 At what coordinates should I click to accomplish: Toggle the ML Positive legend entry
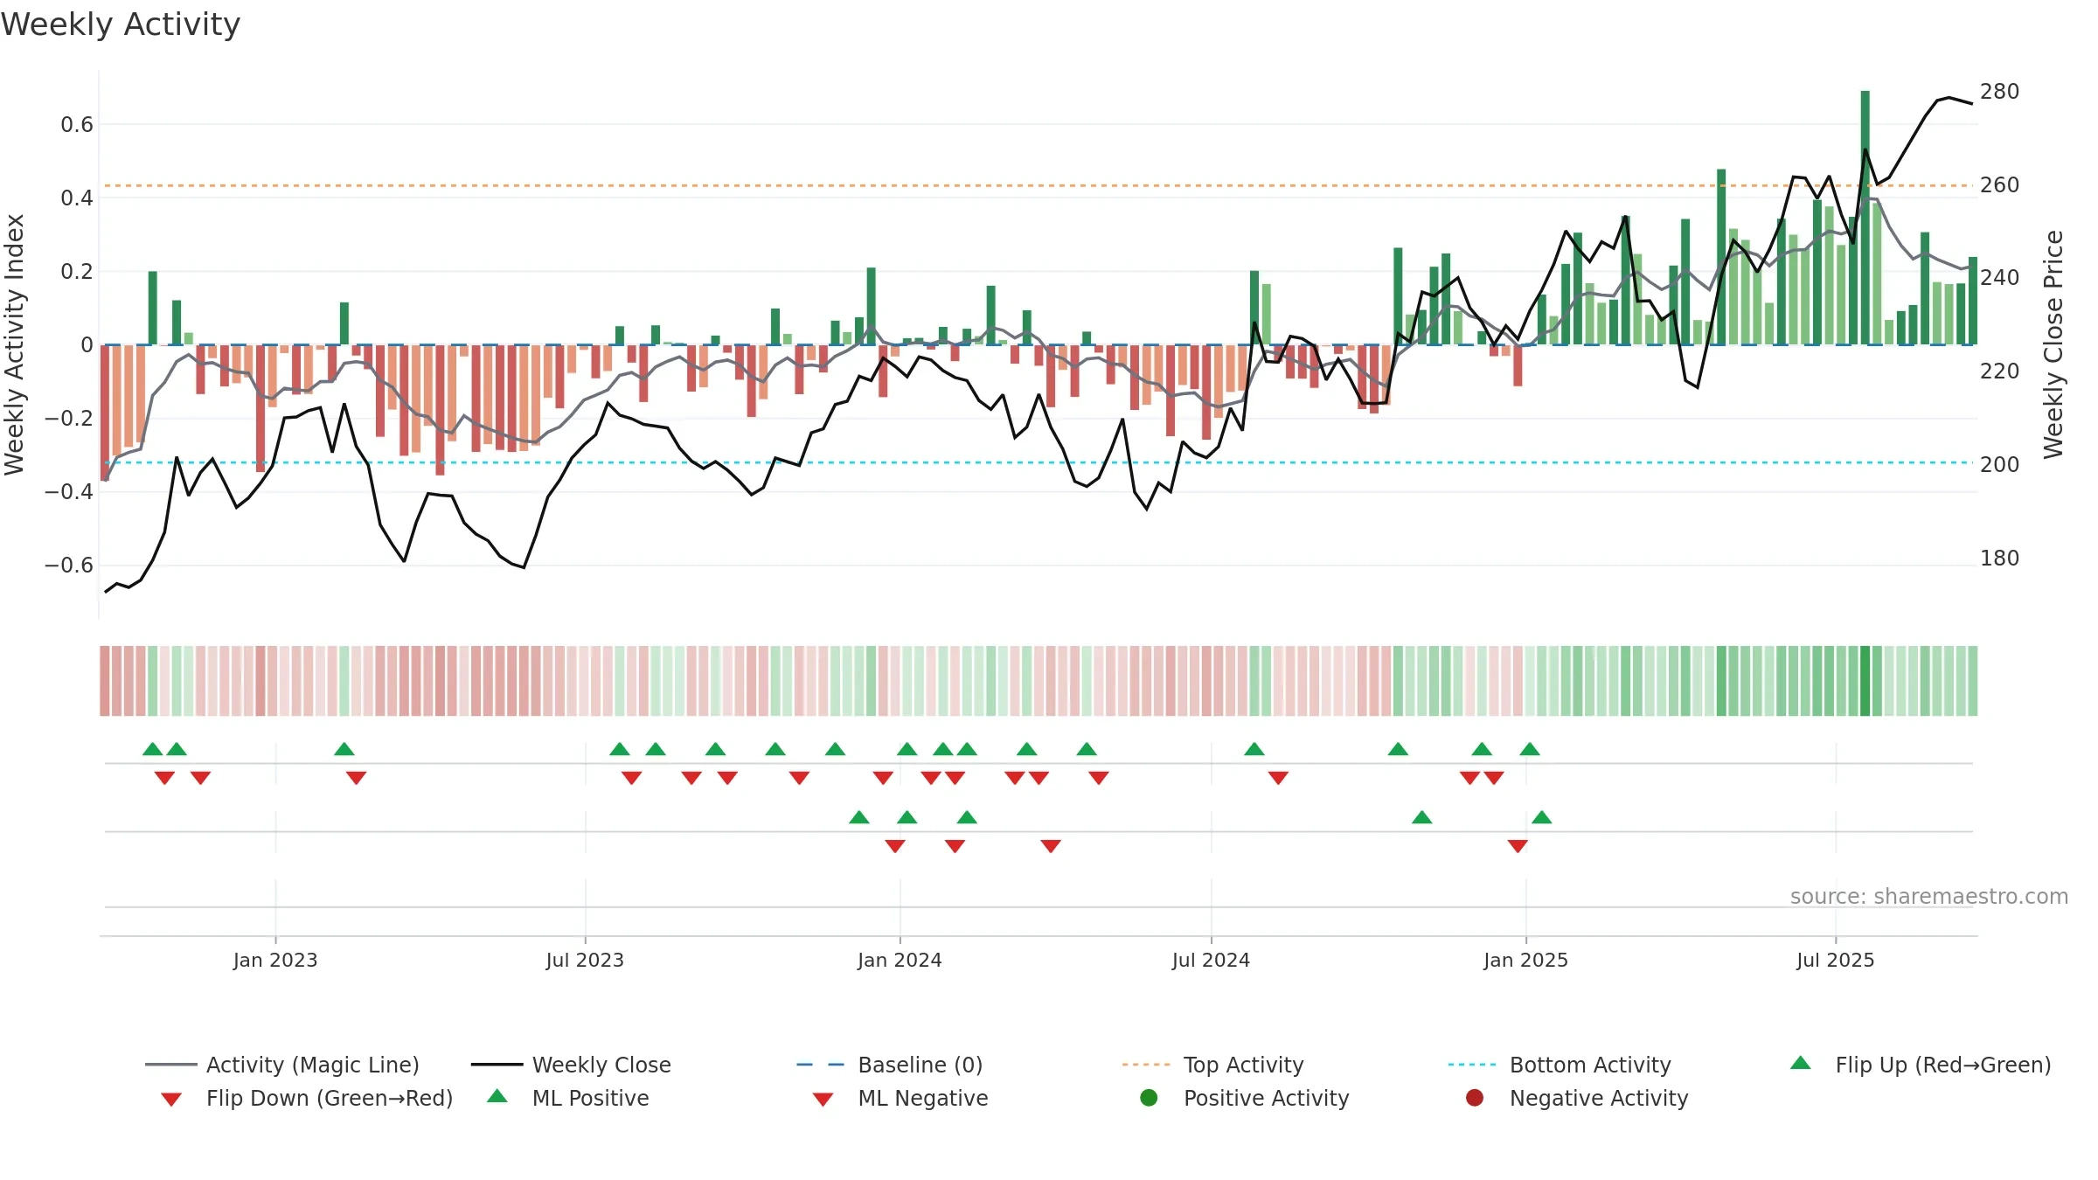[x=568, y=1098]
